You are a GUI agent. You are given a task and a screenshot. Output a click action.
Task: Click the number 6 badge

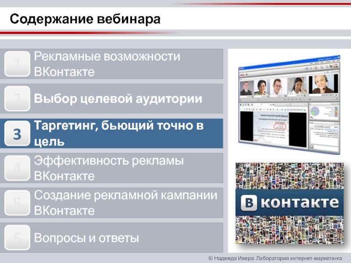click(17, 238)
